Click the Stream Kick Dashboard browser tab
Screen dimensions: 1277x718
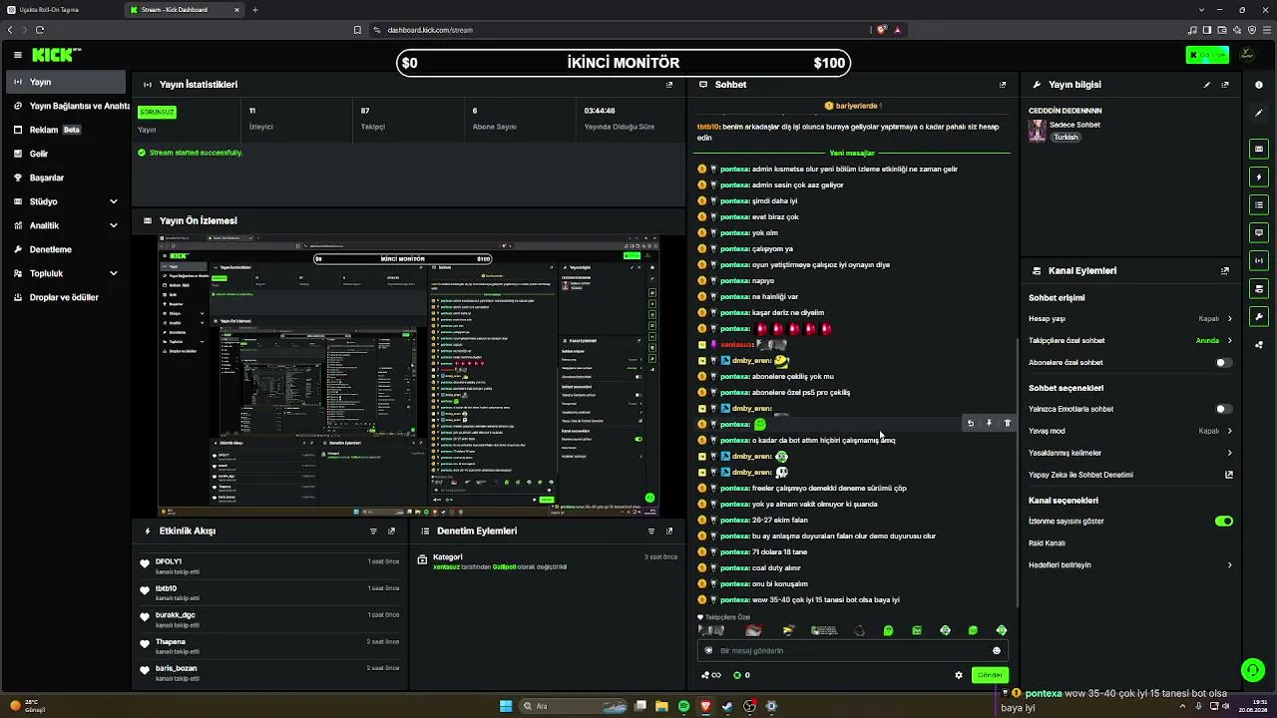click(185, 10)
